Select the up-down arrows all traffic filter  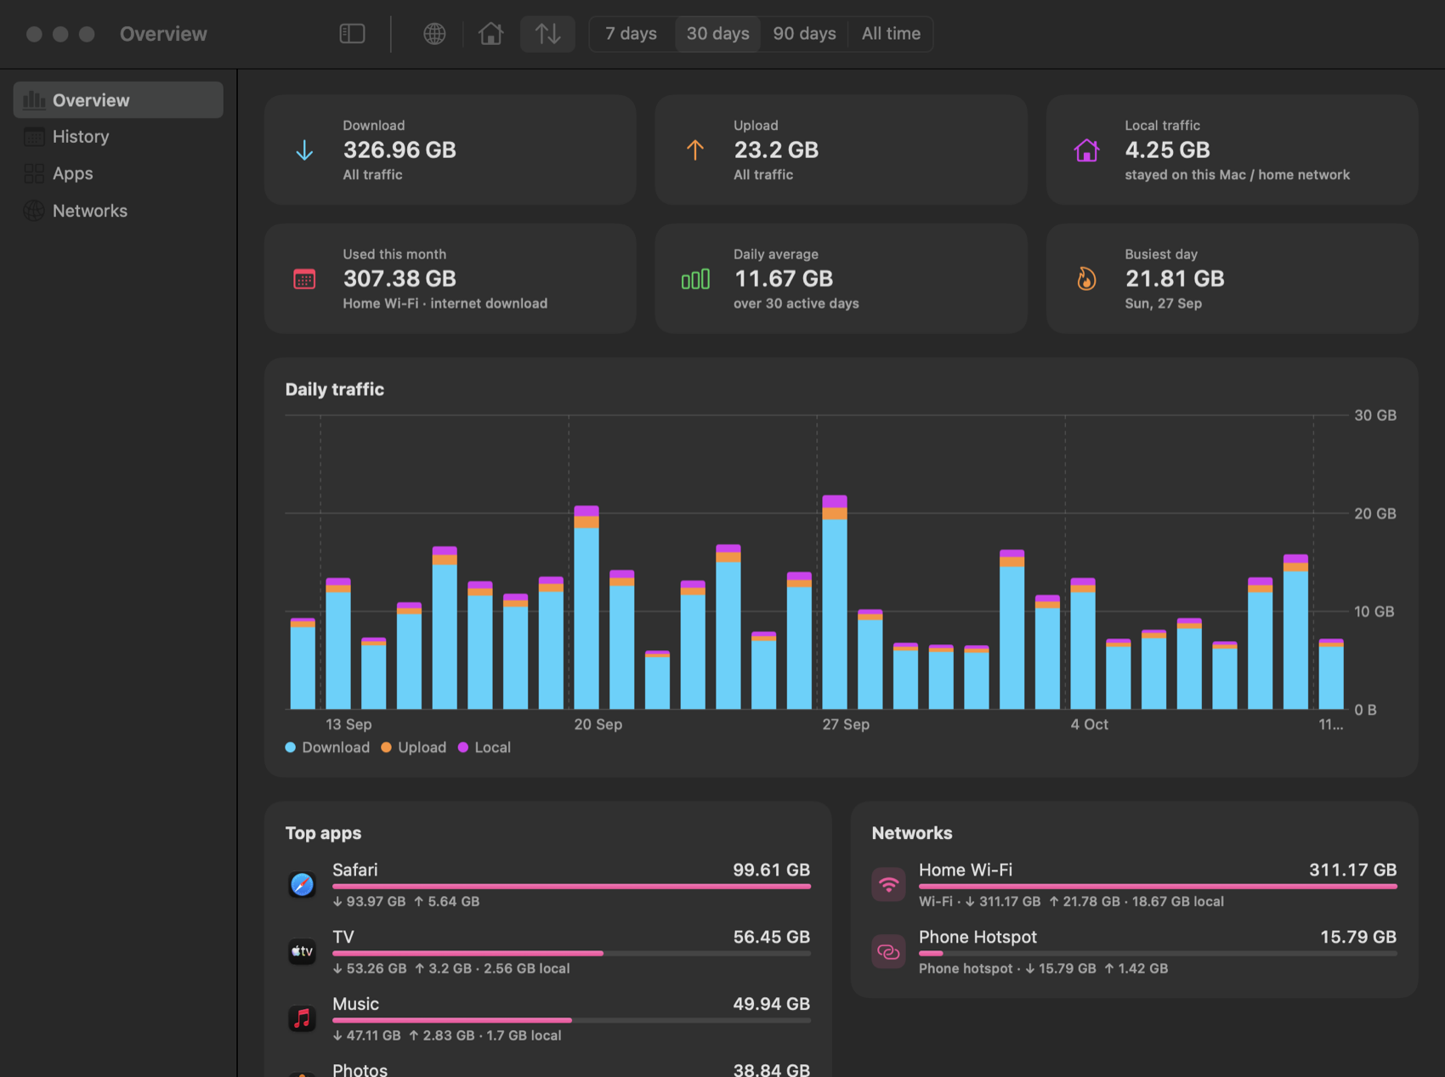point(547,34)
